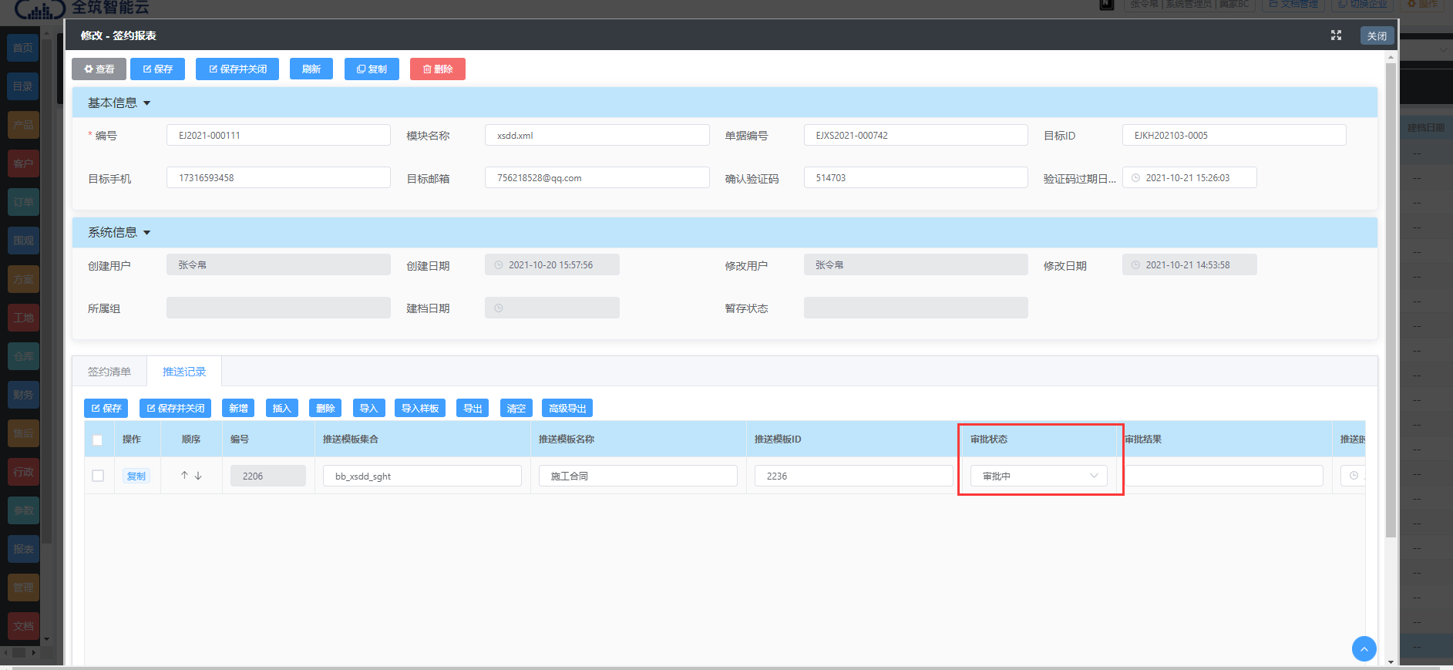Check the checkbox for row 2206
1453x670 pixels.
pyautogui.click(x=98, y=476)
